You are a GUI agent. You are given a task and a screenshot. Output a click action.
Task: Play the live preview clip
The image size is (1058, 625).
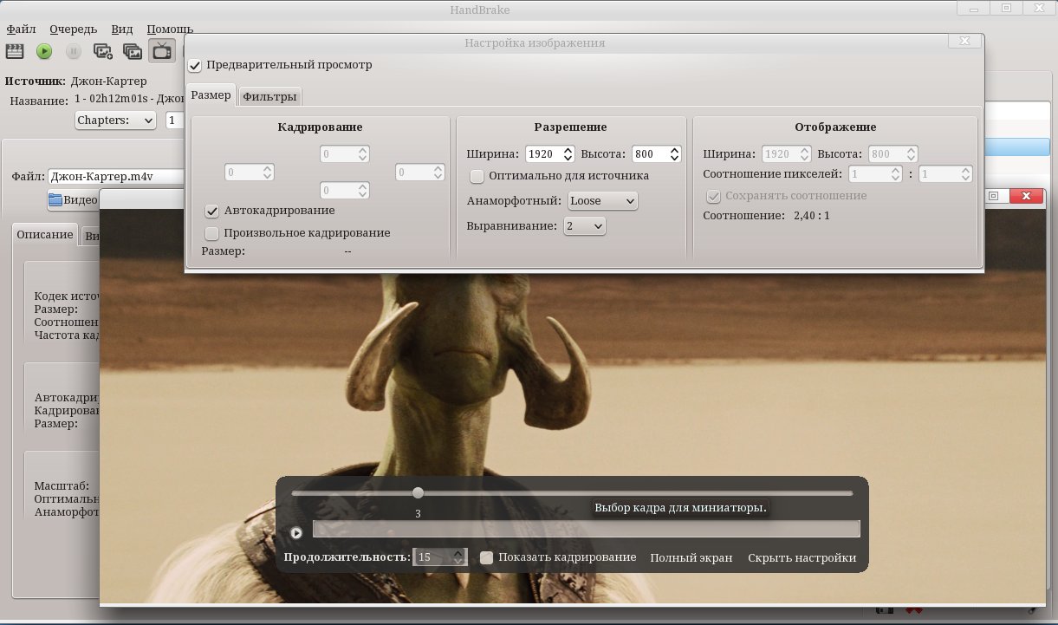coord(296,533)
